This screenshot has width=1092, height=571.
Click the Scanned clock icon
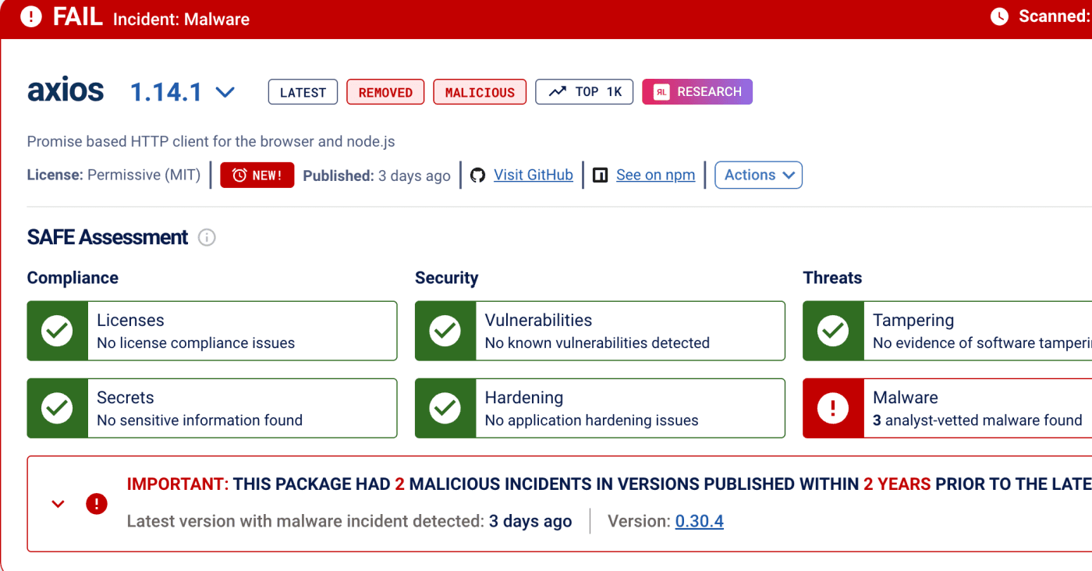tap(999, 16)
